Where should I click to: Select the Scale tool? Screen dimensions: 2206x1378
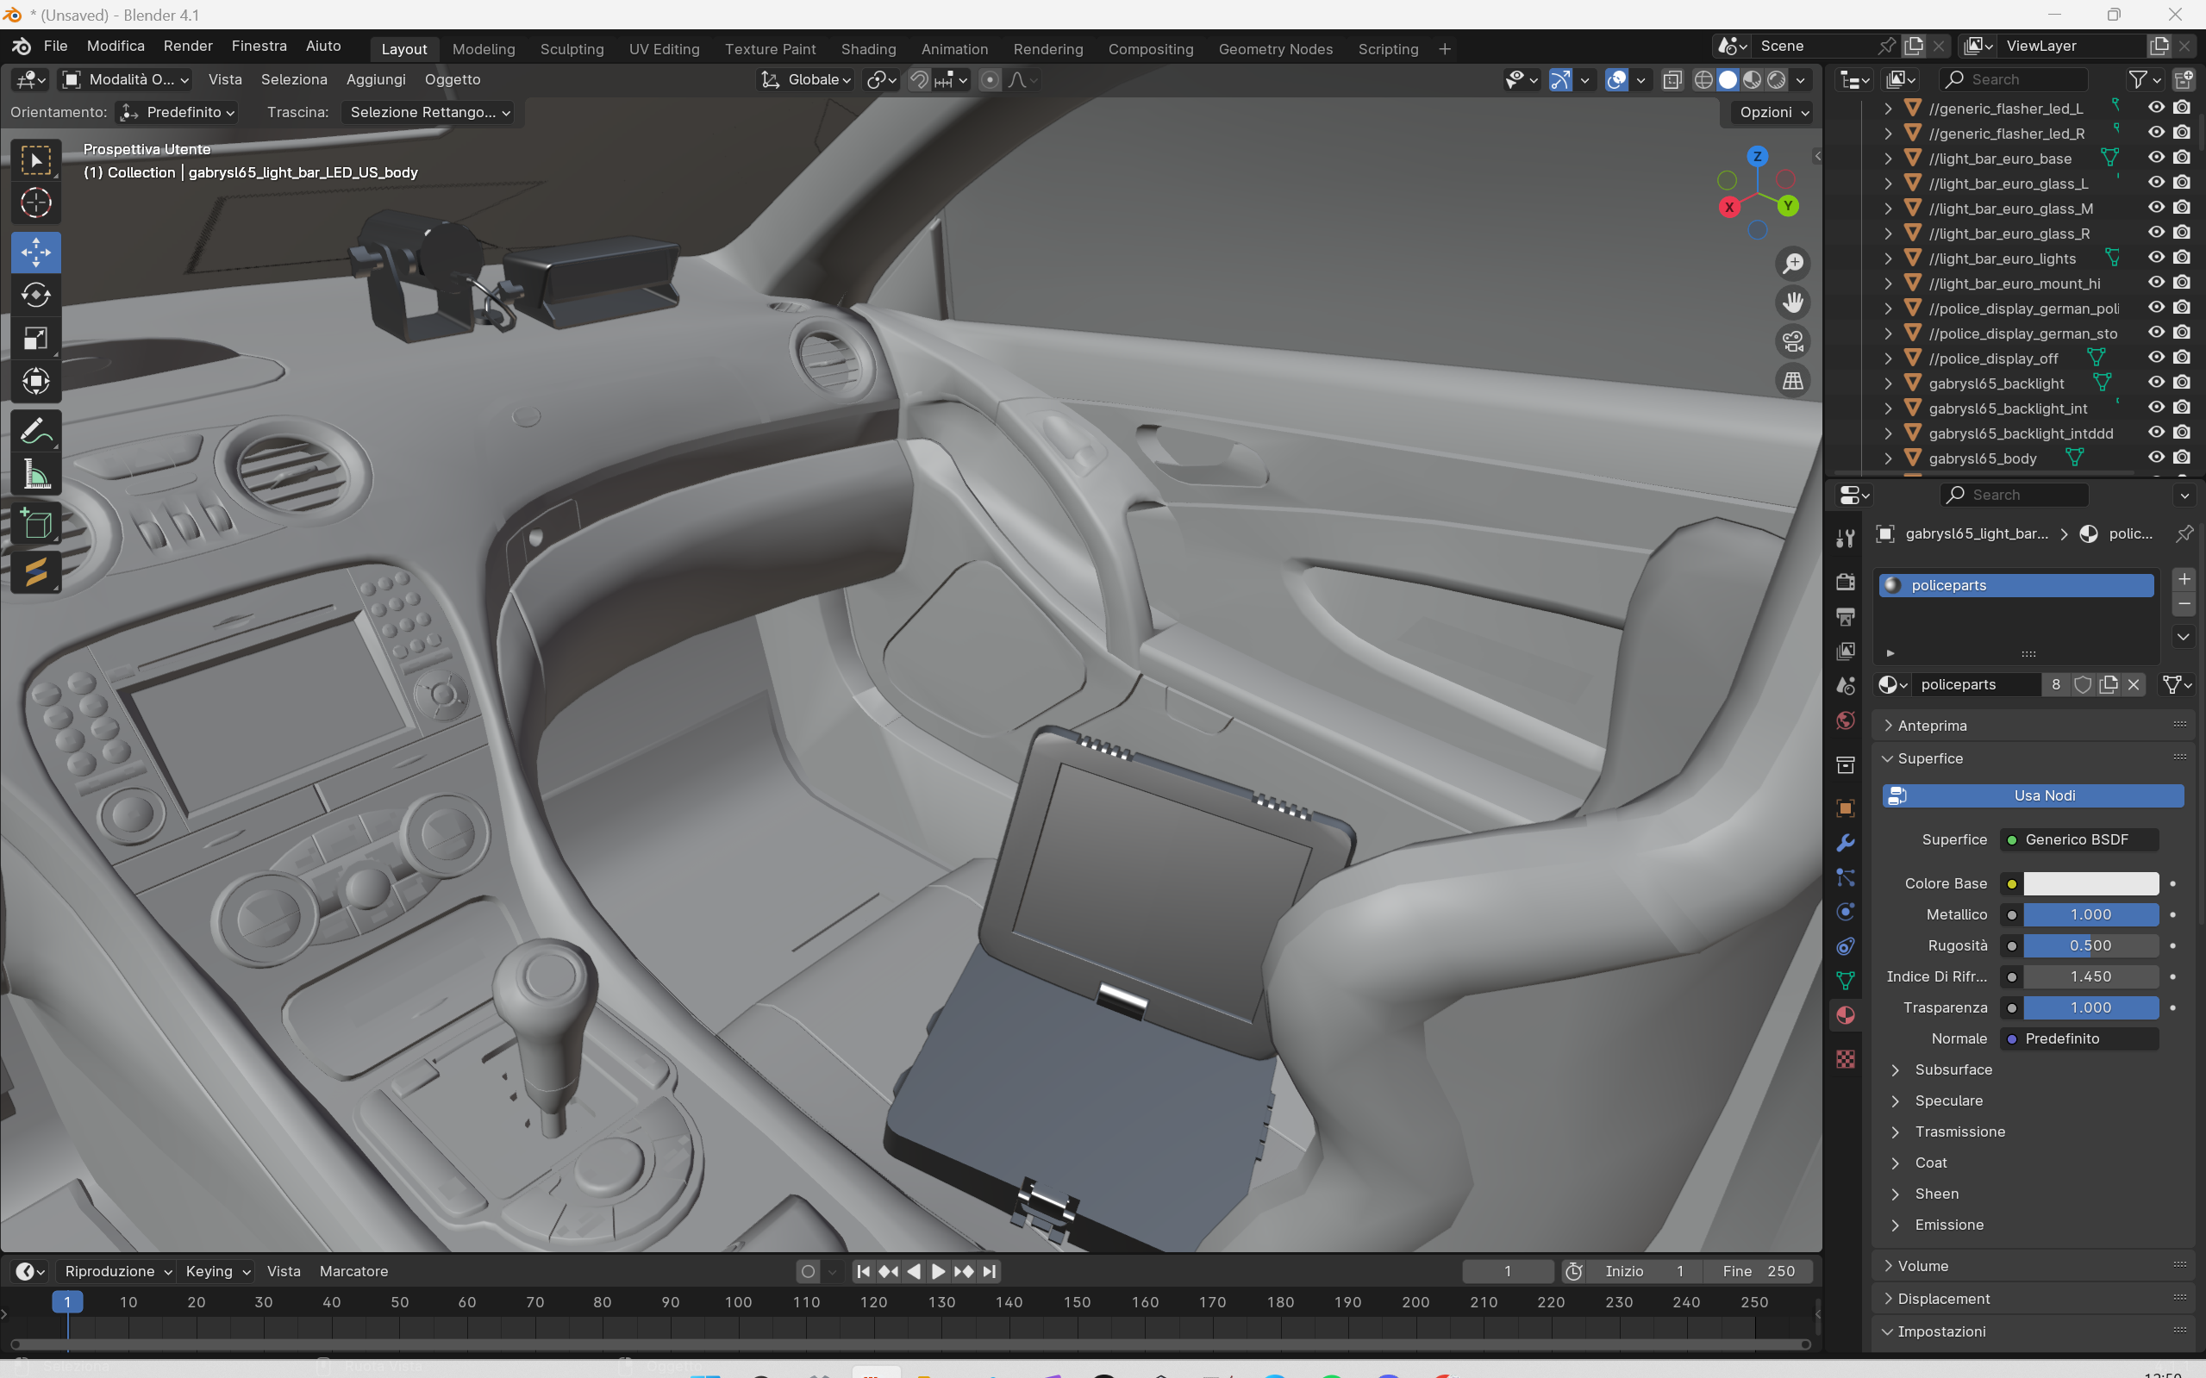(35, 339)
